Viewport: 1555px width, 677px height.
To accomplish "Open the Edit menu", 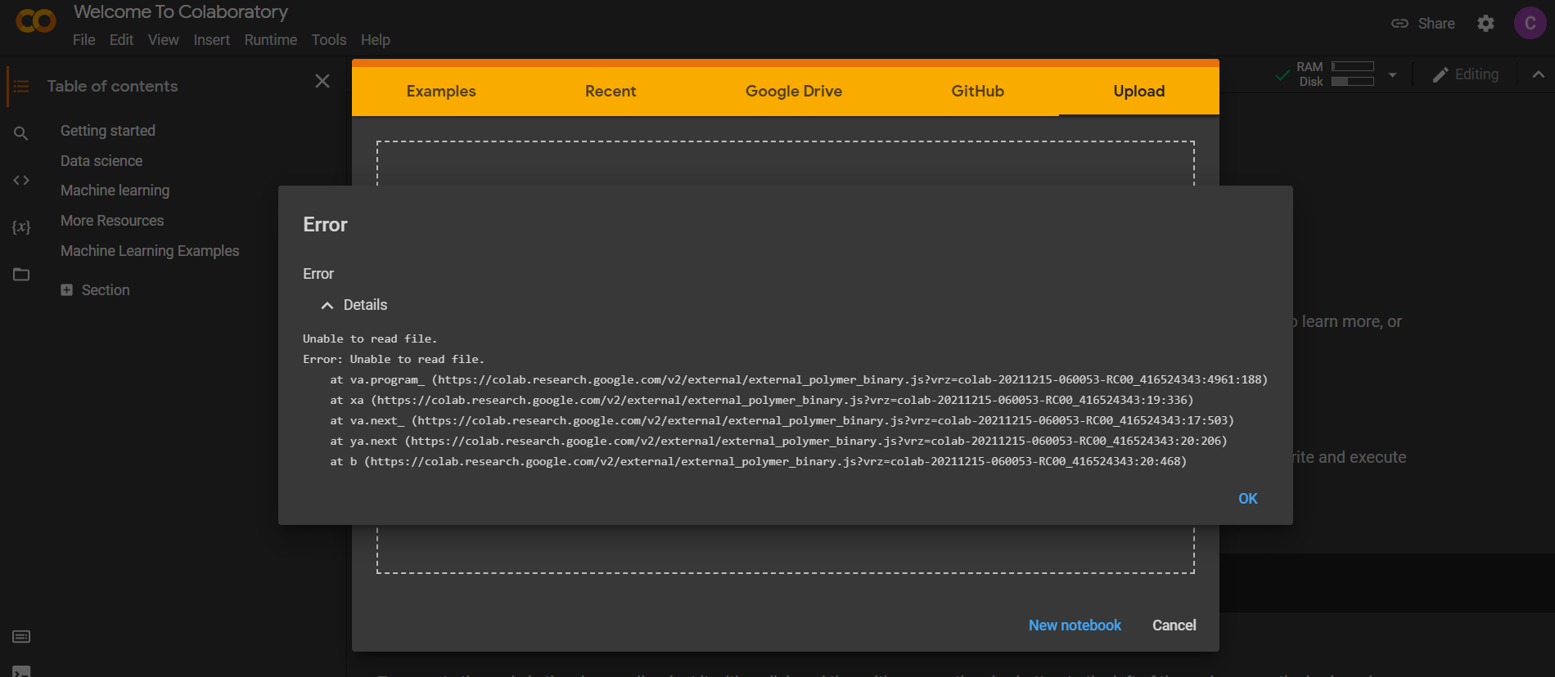I will 121,40.
